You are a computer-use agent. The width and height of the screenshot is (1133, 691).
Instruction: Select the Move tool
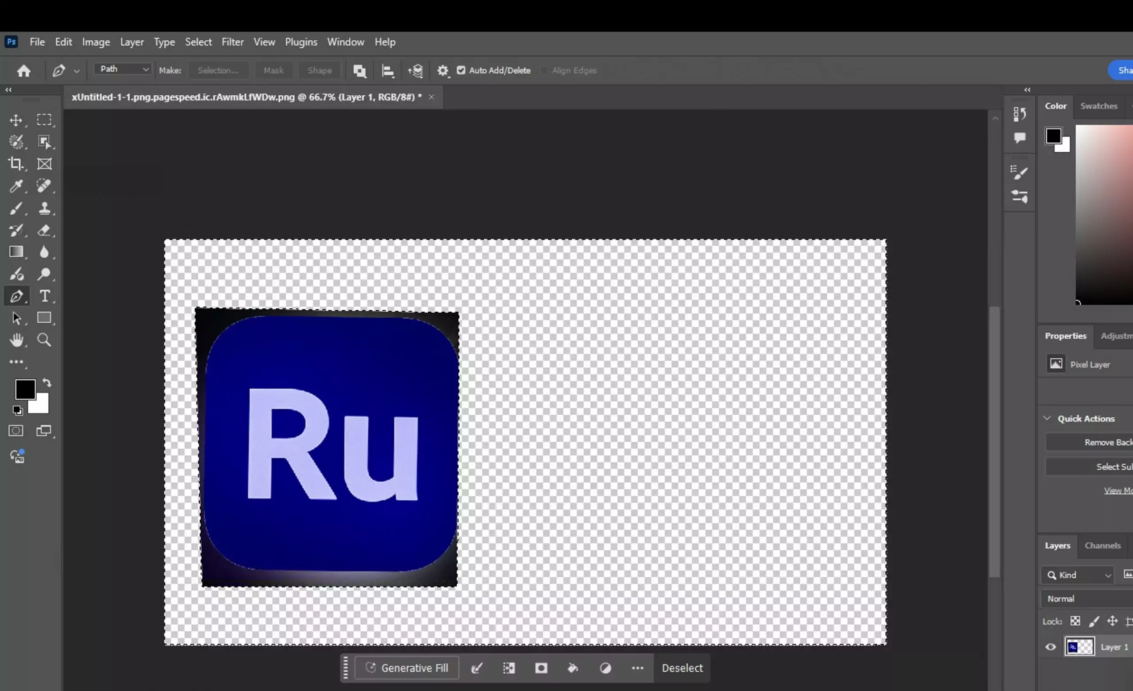pos(17,120)
